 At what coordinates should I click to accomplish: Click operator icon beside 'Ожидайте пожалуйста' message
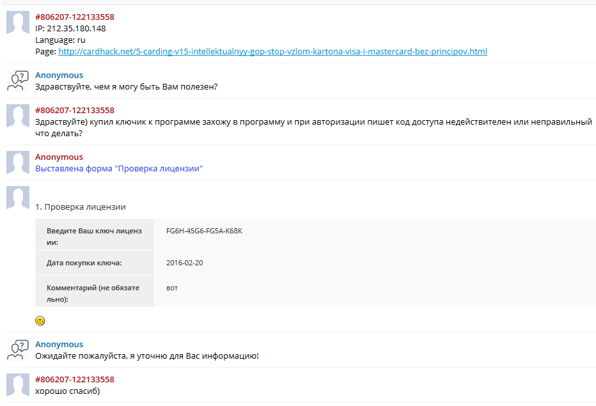18,350
